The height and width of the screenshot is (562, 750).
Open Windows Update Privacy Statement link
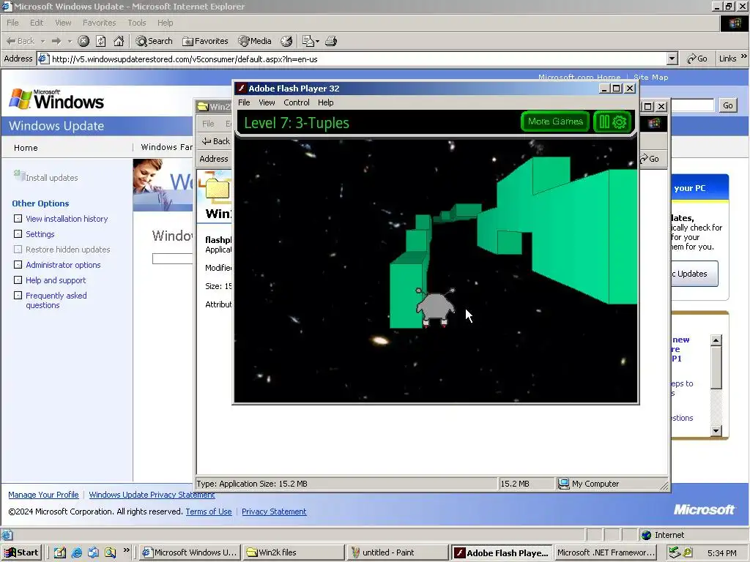click(x=152, y=495)
